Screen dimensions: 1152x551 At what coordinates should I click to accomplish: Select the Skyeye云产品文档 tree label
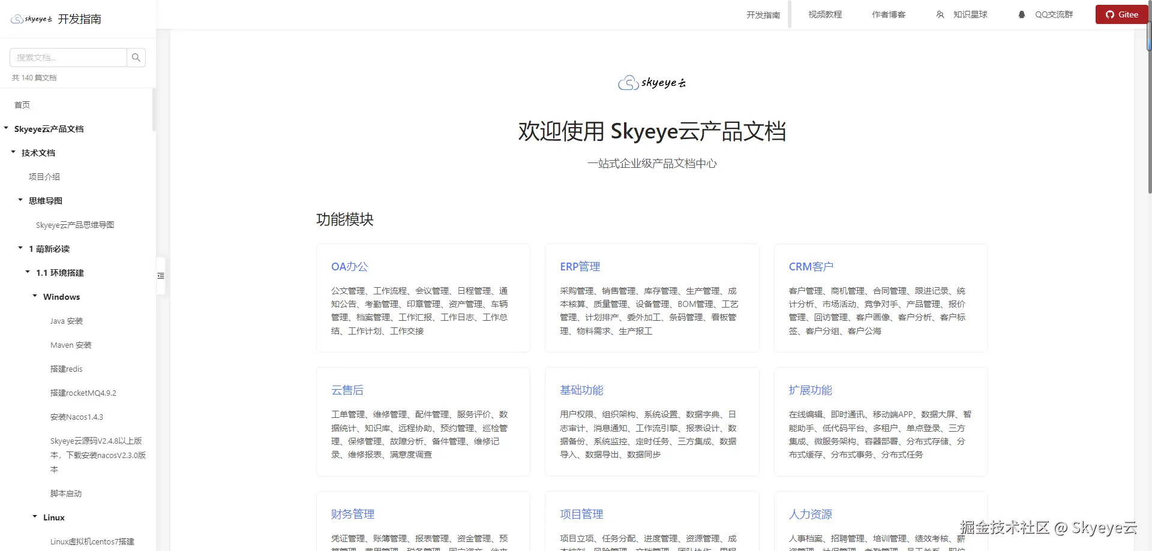pyautogui.click(x=49, y=129)
